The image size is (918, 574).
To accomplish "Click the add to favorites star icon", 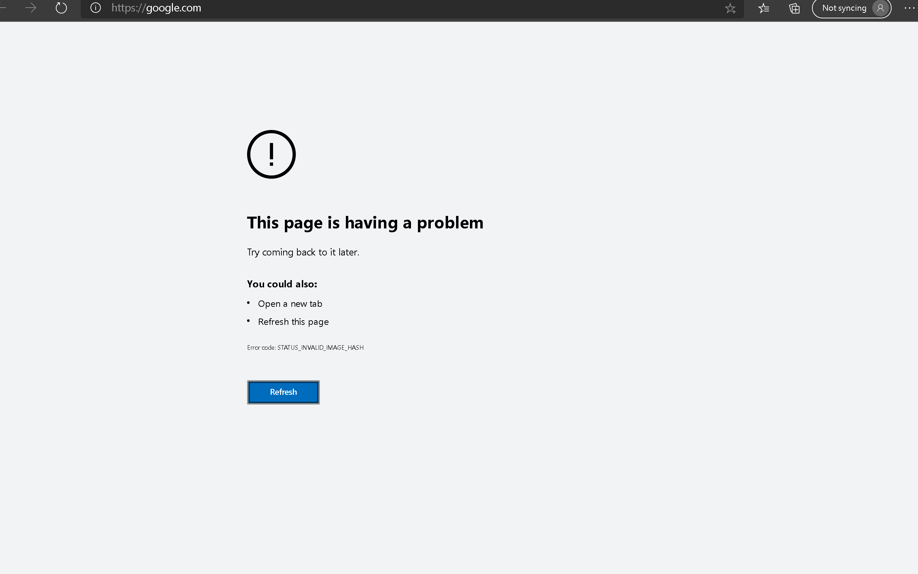I will [729, 8].
